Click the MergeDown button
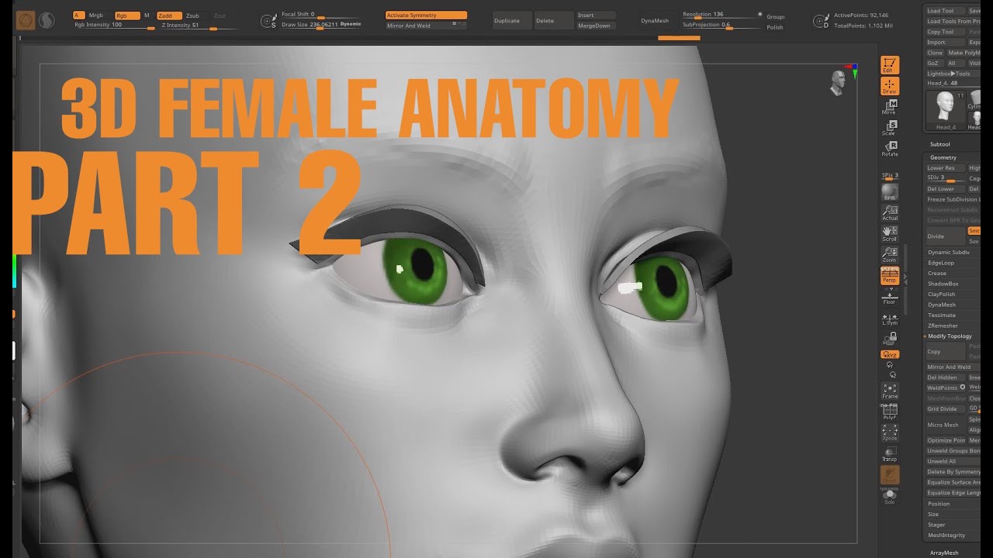Screen dimensions: 993x558 pos(597,26)
